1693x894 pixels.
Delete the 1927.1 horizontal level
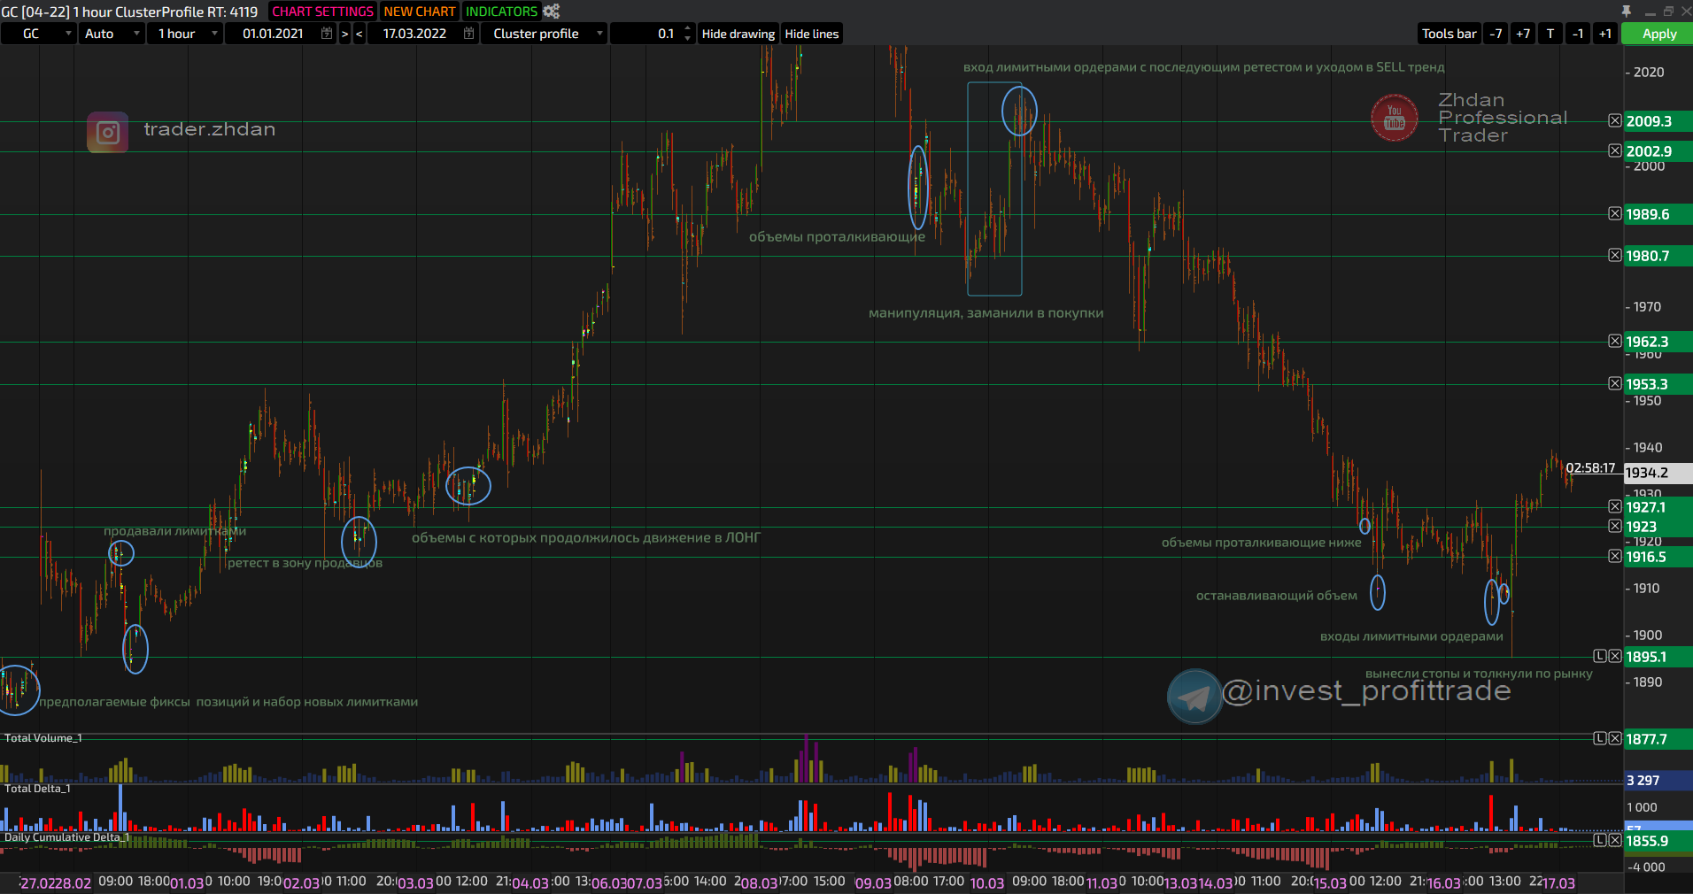(x=1615, y=507)
